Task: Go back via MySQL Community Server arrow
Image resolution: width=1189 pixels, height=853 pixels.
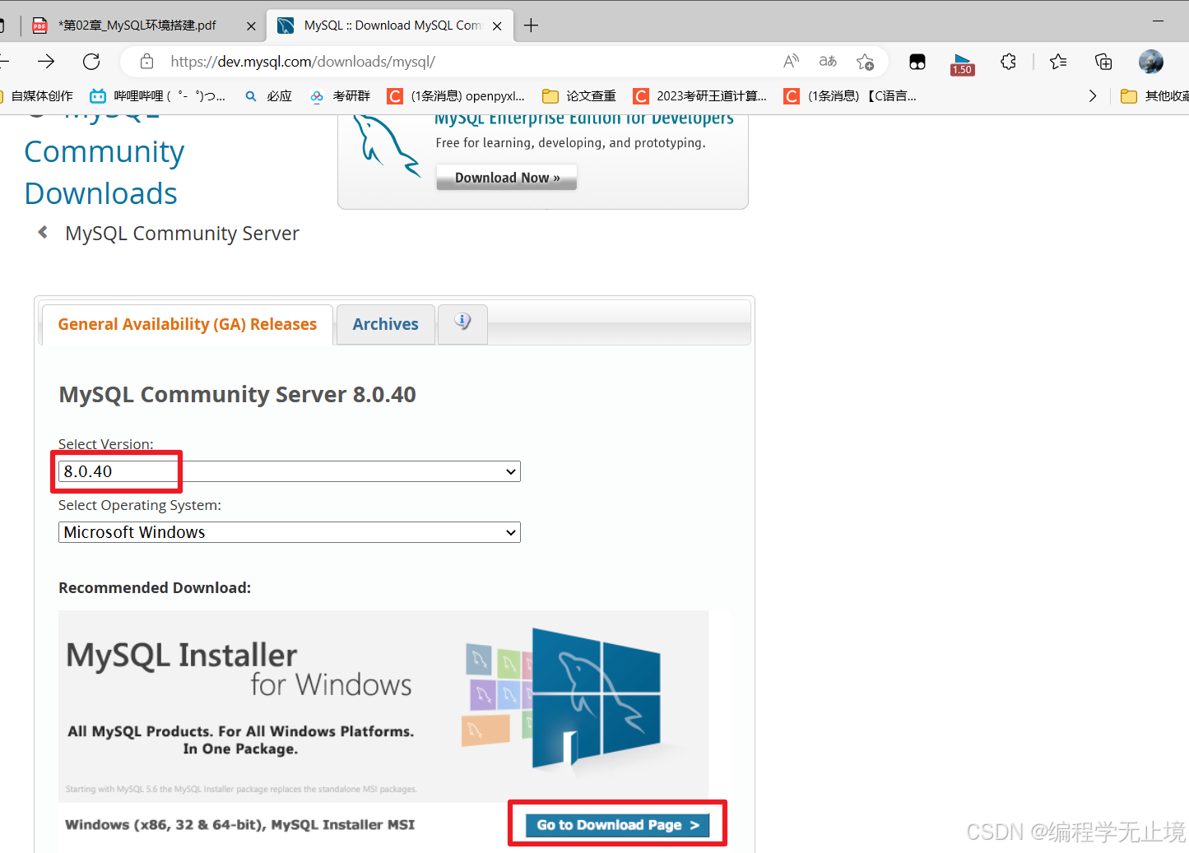Action: tap(43, 233)
